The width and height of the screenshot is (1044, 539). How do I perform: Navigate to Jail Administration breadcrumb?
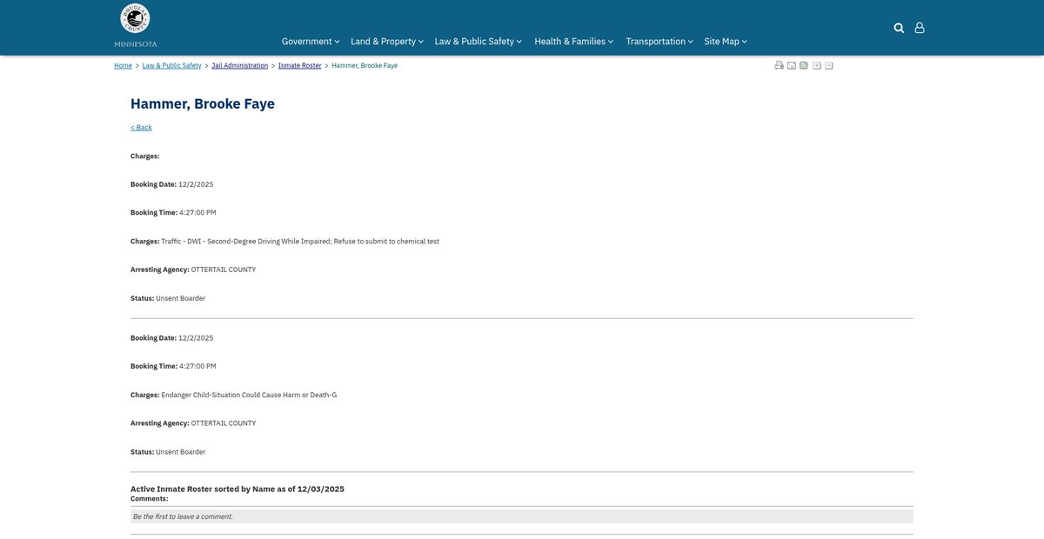tap(239, 66)
